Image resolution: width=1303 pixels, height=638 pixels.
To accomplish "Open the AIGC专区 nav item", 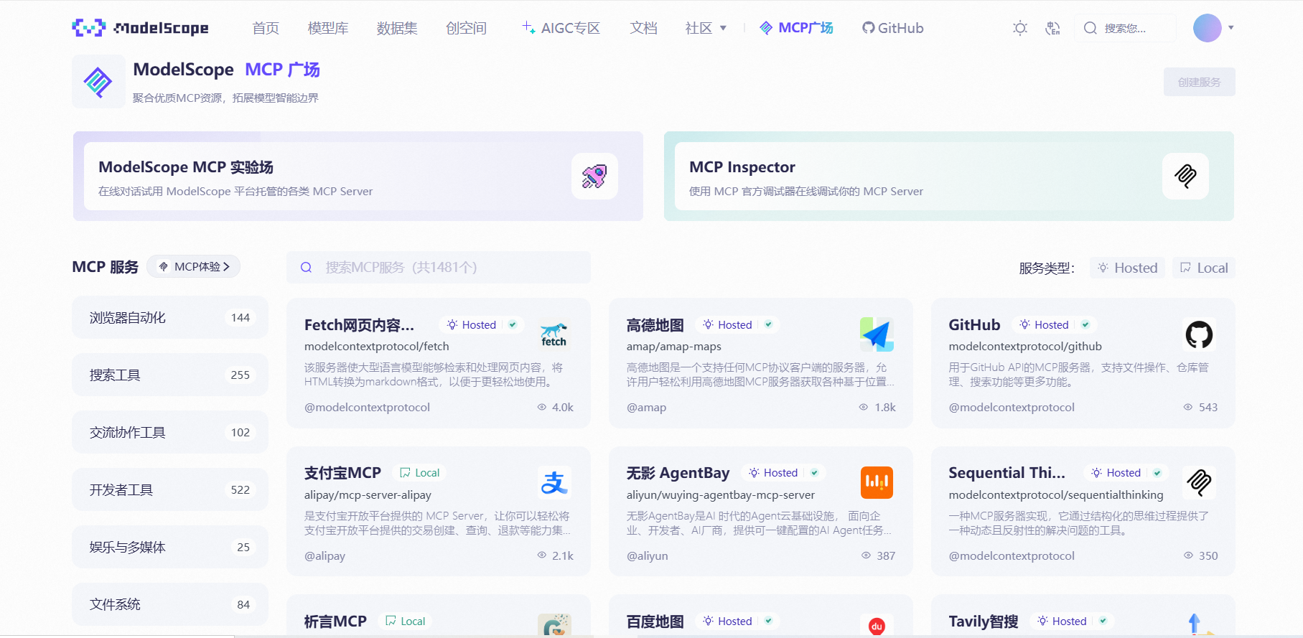I will pyautogui.click(x=561, y=28).
